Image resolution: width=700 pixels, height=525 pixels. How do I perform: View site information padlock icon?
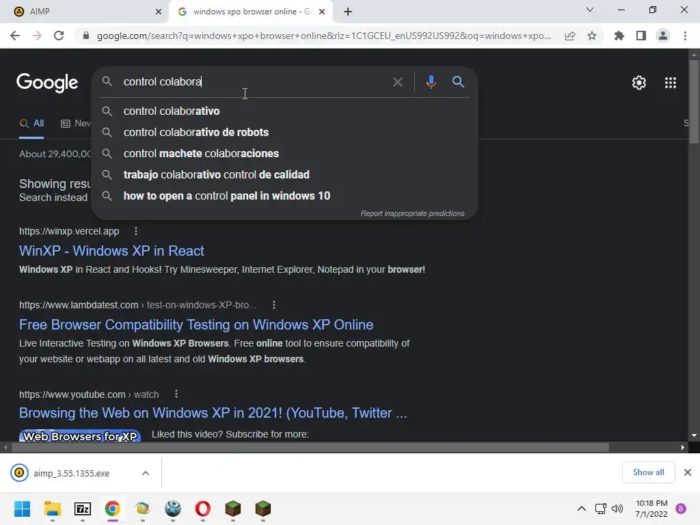pos(86,36)
